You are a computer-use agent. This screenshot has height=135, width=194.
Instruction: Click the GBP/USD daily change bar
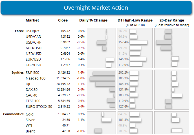point(109,65)
